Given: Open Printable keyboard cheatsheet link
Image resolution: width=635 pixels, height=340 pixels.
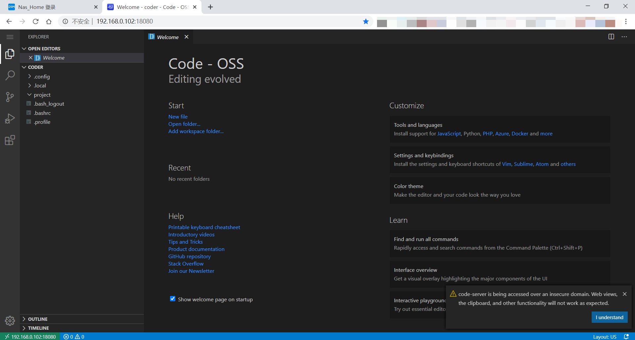Looking at the screenshot, I should [x=204, y=227].
